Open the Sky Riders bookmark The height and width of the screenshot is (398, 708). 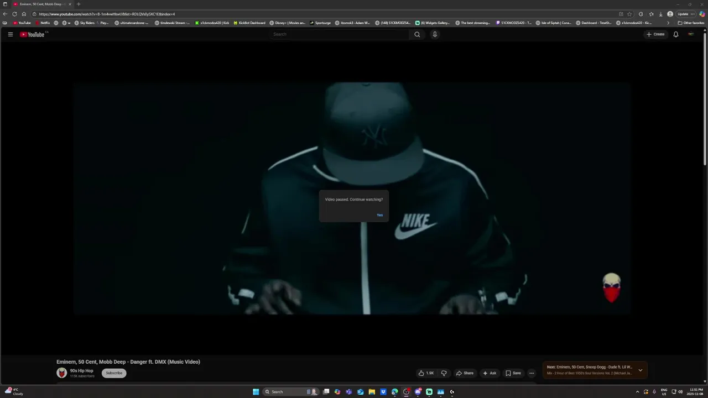(84, 23)
